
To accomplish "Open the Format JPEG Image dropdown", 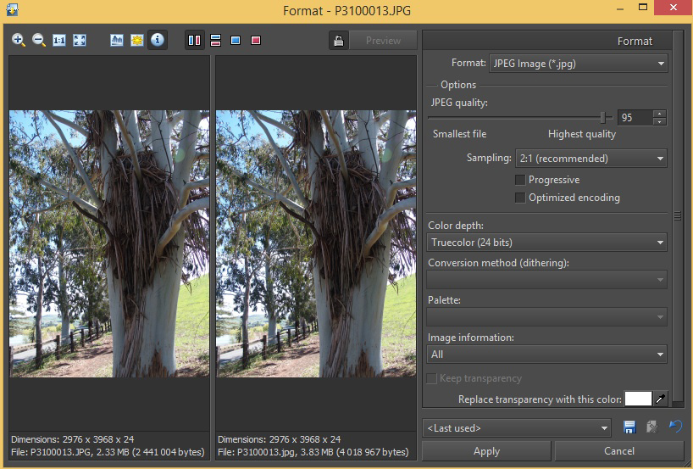I will pyautogui.click(x=578, y=64).
